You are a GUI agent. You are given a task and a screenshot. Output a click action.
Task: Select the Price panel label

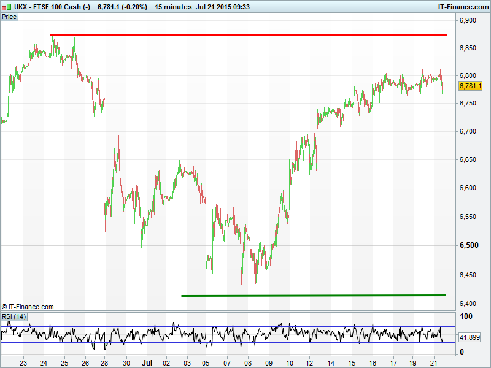[x=9, y=17]
